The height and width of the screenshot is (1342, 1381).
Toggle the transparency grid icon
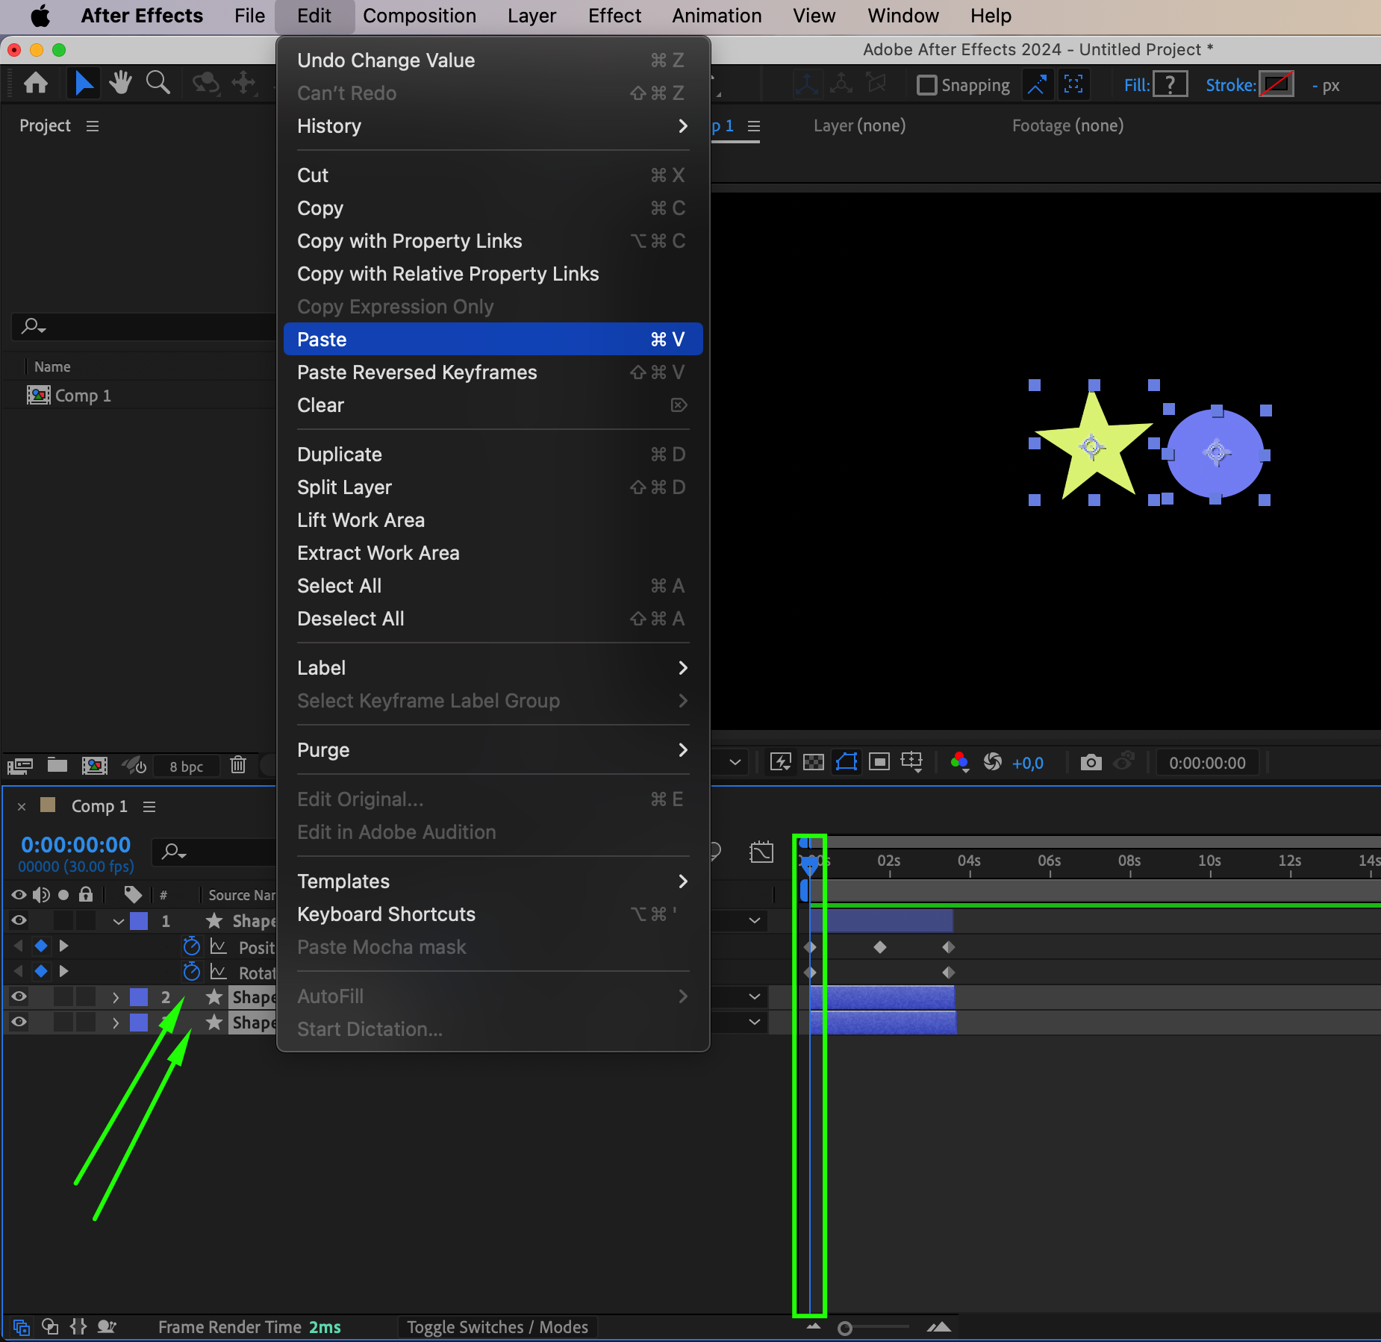tap(813, 762)
